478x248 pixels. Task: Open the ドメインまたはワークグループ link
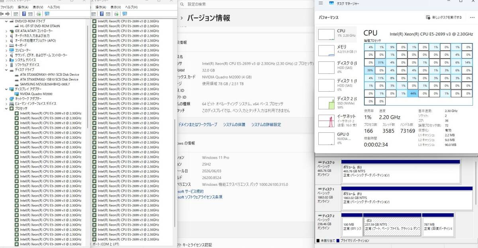[x=198, y=124]
